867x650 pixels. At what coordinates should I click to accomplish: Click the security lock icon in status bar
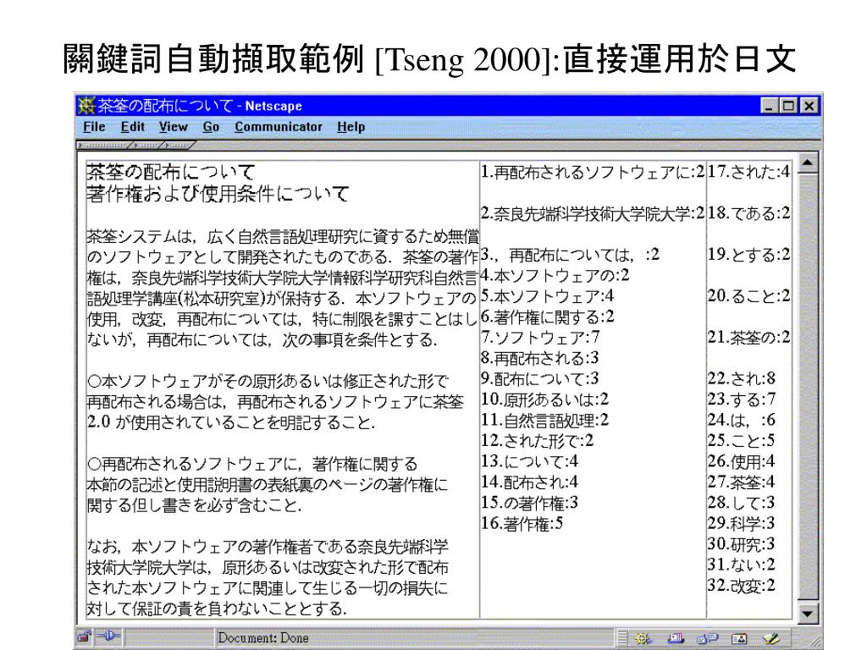click(x=85, y=636)
